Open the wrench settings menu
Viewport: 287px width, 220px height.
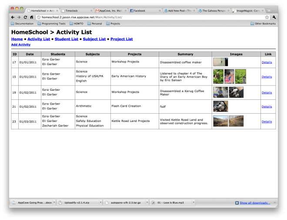pyautogui.click(x=274, y=17)
